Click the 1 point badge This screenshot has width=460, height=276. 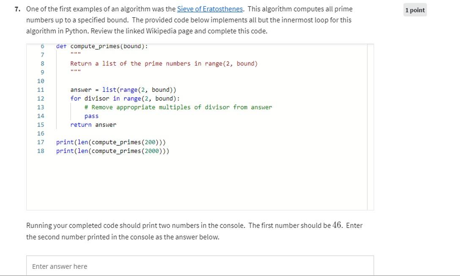(414, 9)
